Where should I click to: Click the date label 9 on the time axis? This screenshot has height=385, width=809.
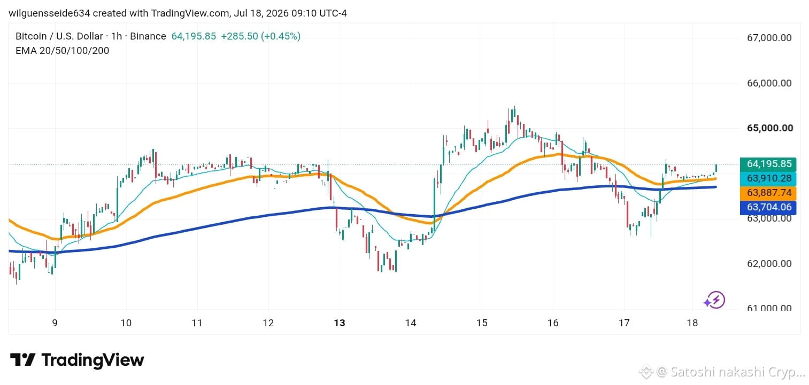[x=55, y=323]
